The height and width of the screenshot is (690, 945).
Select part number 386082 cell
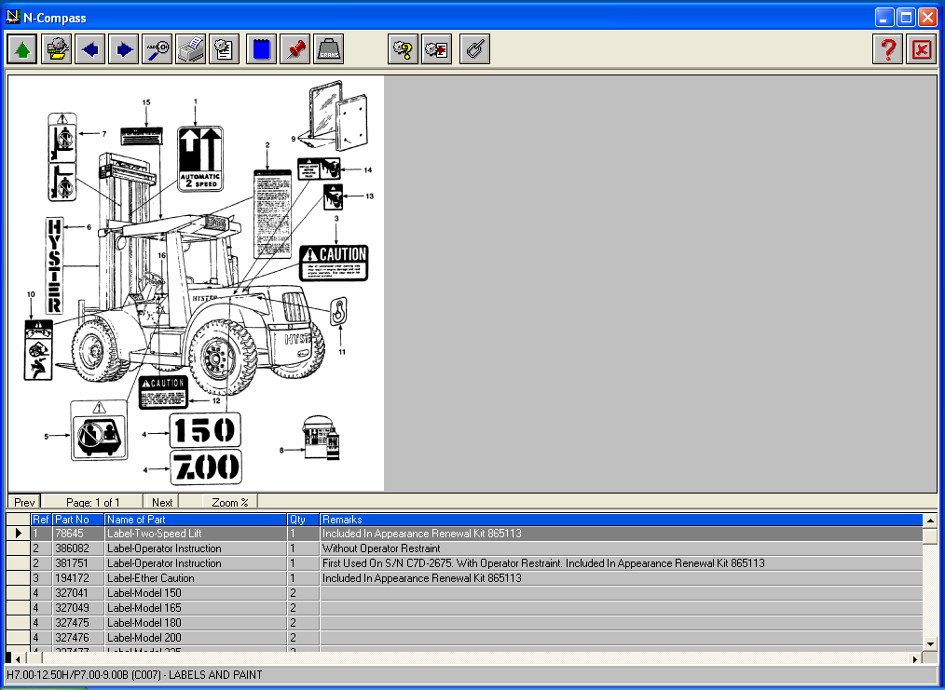pyautogui.click(x=77, y=548)
